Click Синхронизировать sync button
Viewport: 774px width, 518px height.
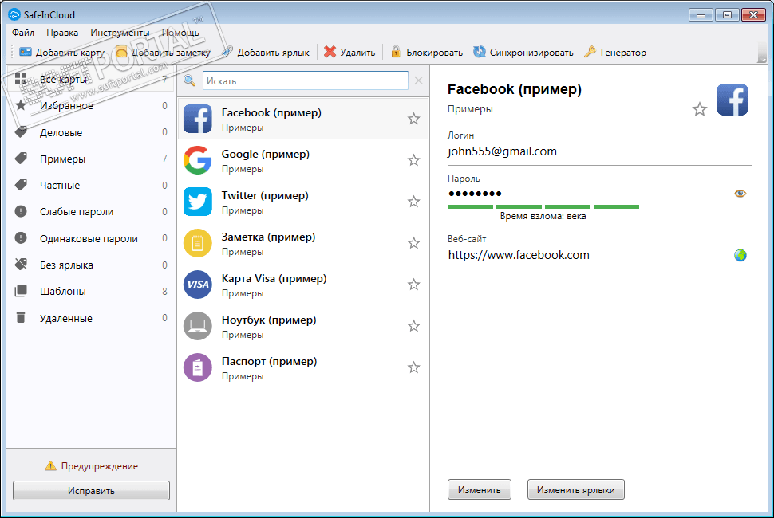pos(523,53)
